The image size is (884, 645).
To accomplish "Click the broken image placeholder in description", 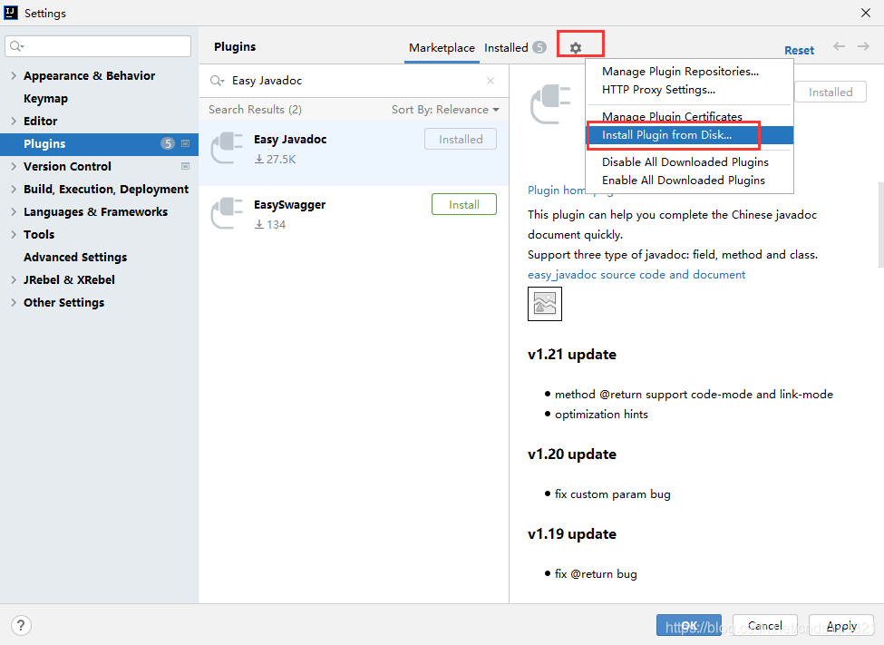I will 545,304.
